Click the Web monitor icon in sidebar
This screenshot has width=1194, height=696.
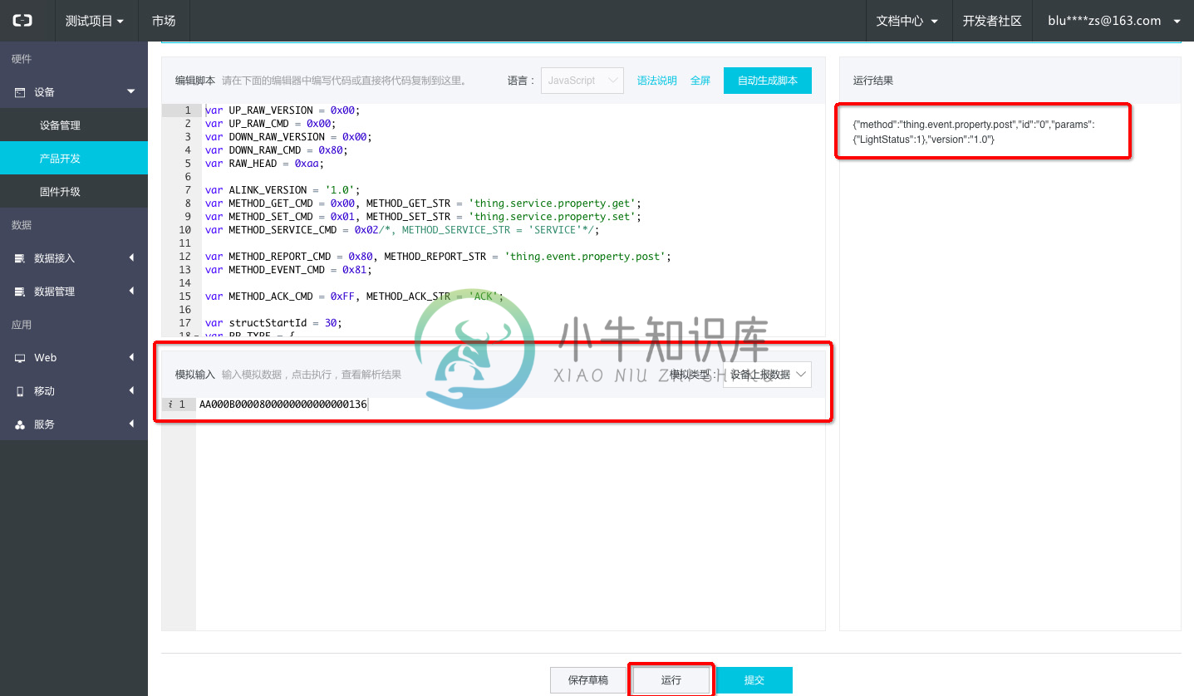tap(20, 358)
